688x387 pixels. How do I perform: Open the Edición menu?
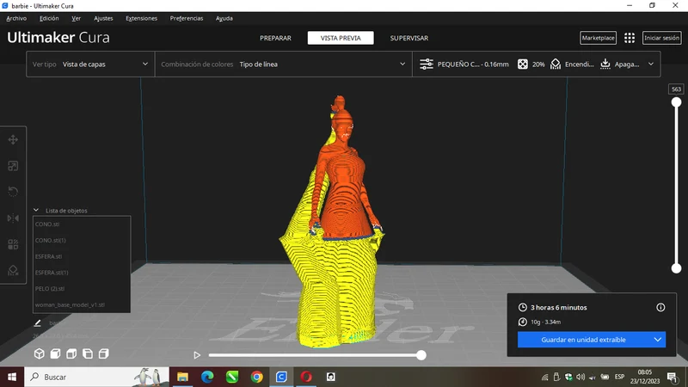tap(49, 18)
